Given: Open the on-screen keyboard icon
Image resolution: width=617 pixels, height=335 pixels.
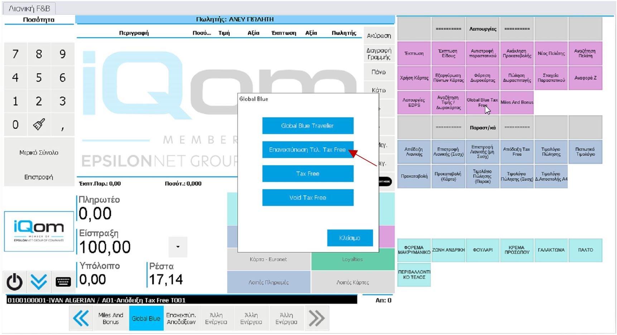Looking at the screenshot, I should tap(63, 282).
